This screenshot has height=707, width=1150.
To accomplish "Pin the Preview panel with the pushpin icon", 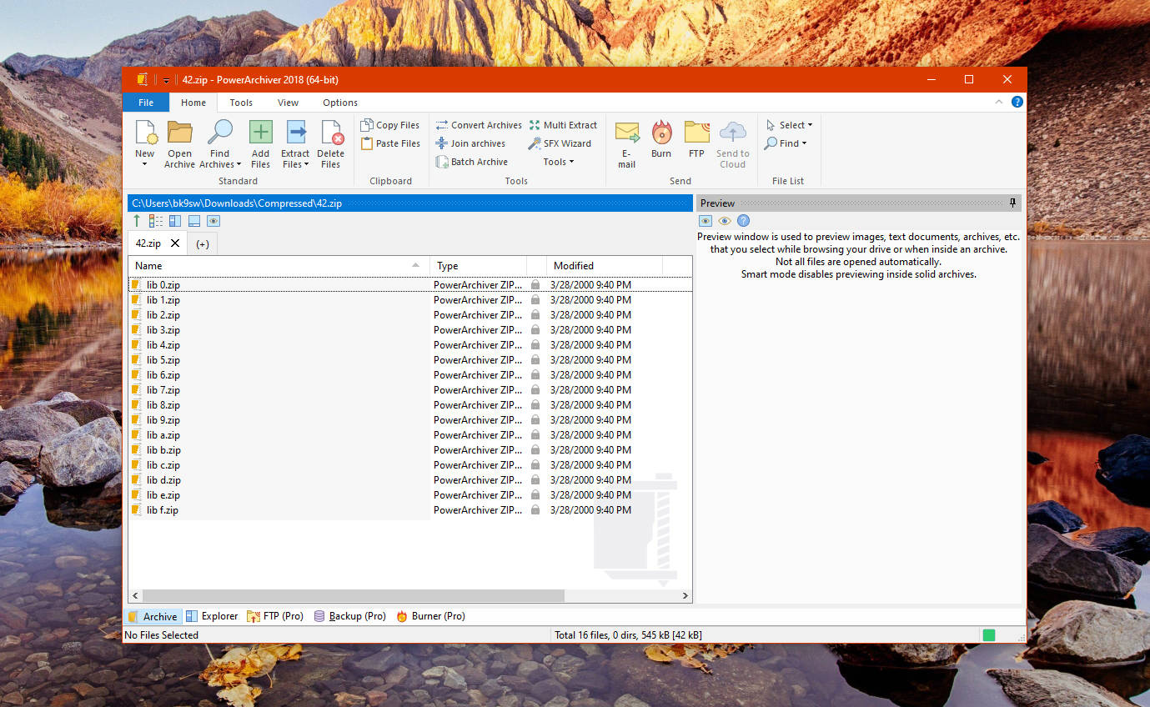I will point(1013,203).
